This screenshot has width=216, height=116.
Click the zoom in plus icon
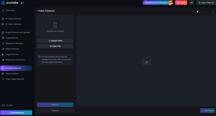coord(213,12)
